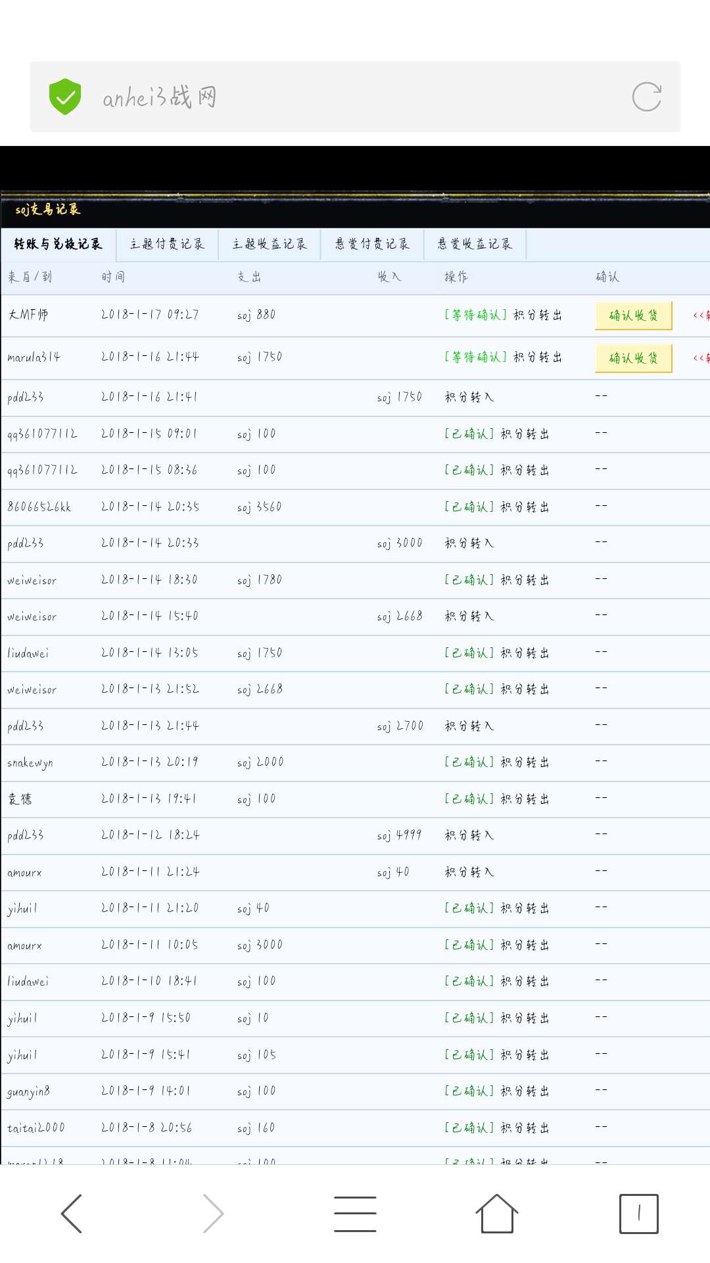This screenshot has height=1263, width=710.
Task: Open the 悬赏收益记录 tab
Action: point(475,244)
